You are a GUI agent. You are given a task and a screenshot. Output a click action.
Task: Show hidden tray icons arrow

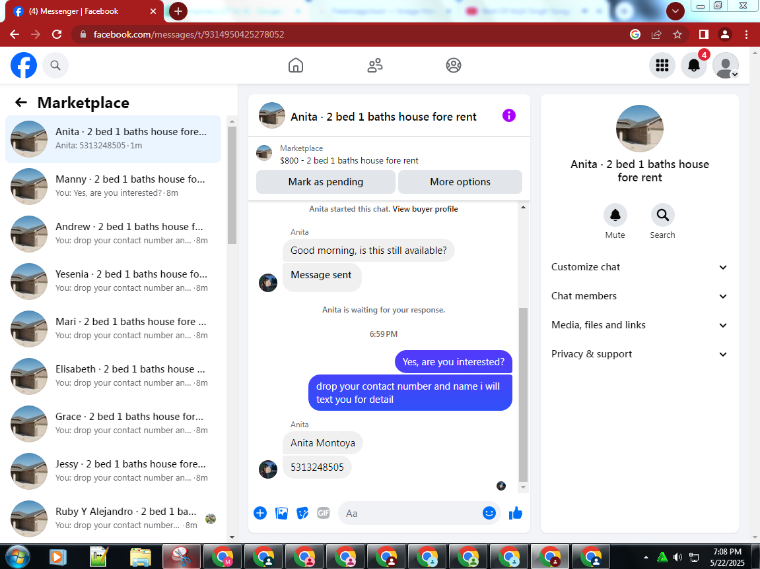click(646, 557)
